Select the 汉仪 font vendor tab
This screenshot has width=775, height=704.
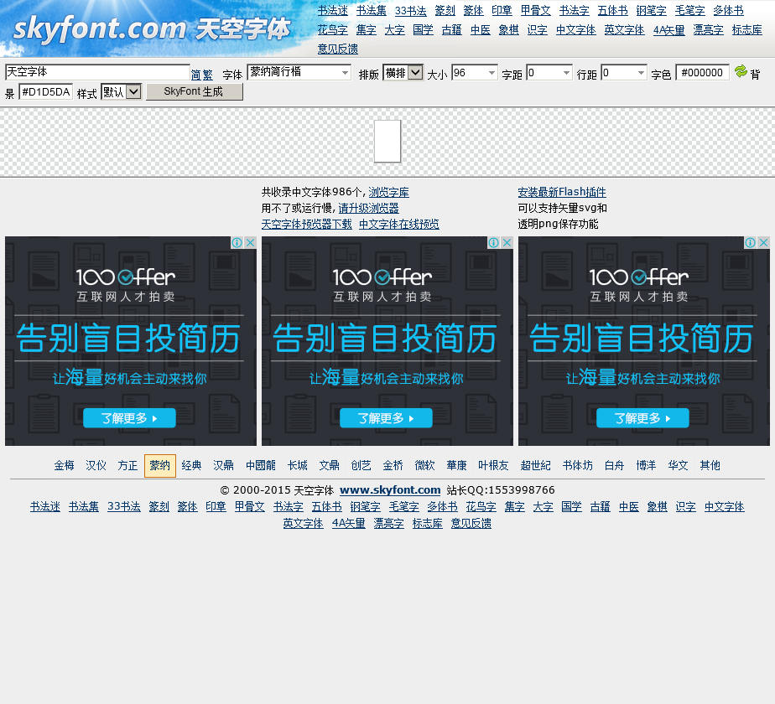(96, 465)
